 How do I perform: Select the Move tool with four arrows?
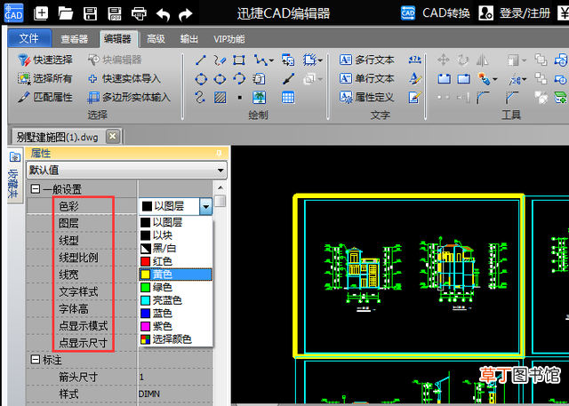(x=444, y=60)
